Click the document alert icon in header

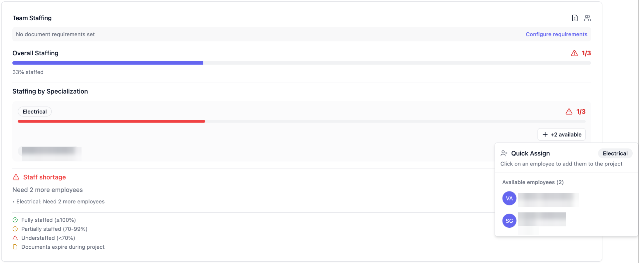click(575, 18)
